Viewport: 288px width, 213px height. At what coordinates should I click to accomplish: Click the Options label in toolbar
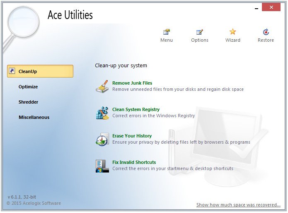click(x=200, y=40)
